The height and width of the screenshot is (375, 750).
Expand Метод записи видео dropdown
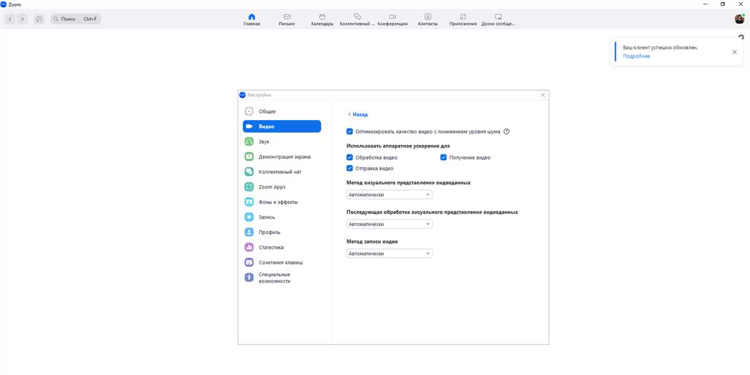click(x=389, y=253)
